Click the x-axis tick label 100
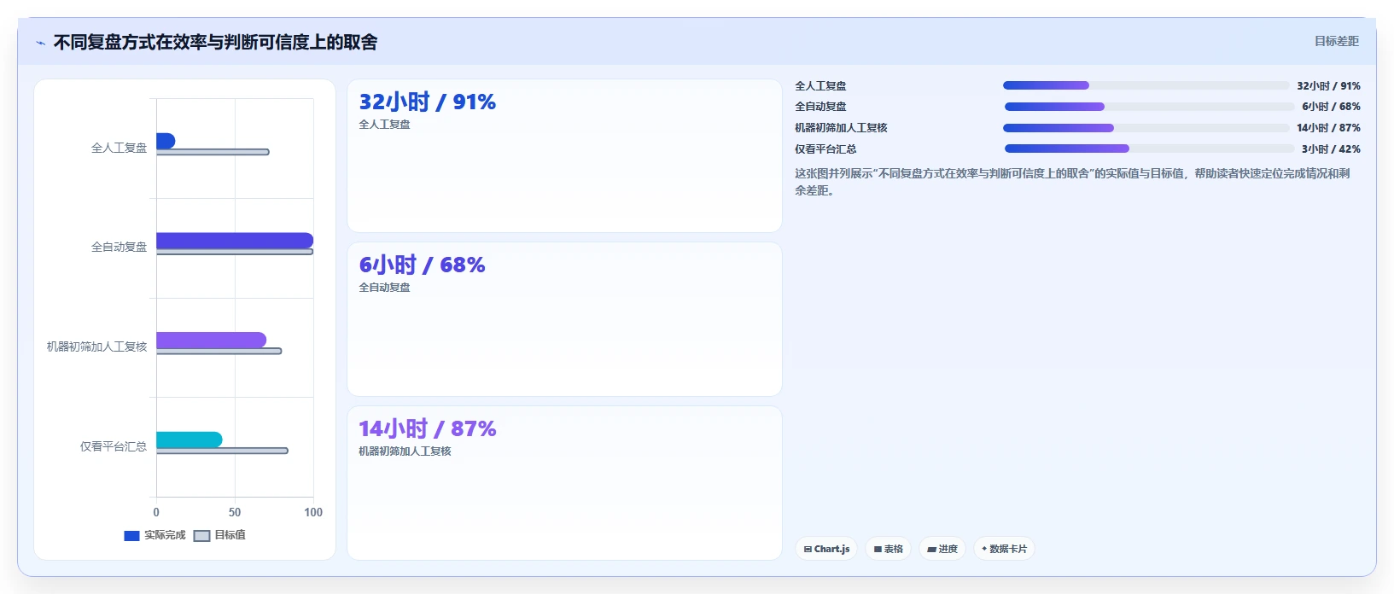The width and height of the screenshot is (1394, 594). tap(313, 512)
